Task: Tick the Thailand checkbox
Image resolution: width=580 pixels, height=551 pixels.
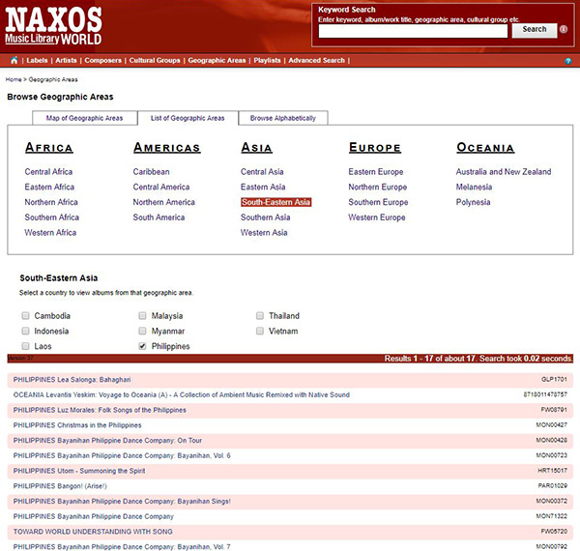Action: [261, 316]
